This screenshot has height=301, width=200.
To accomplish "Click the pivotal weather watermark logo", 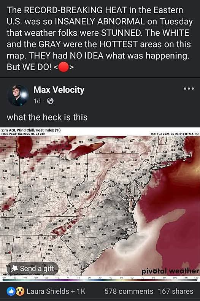I will click(170, 271).
